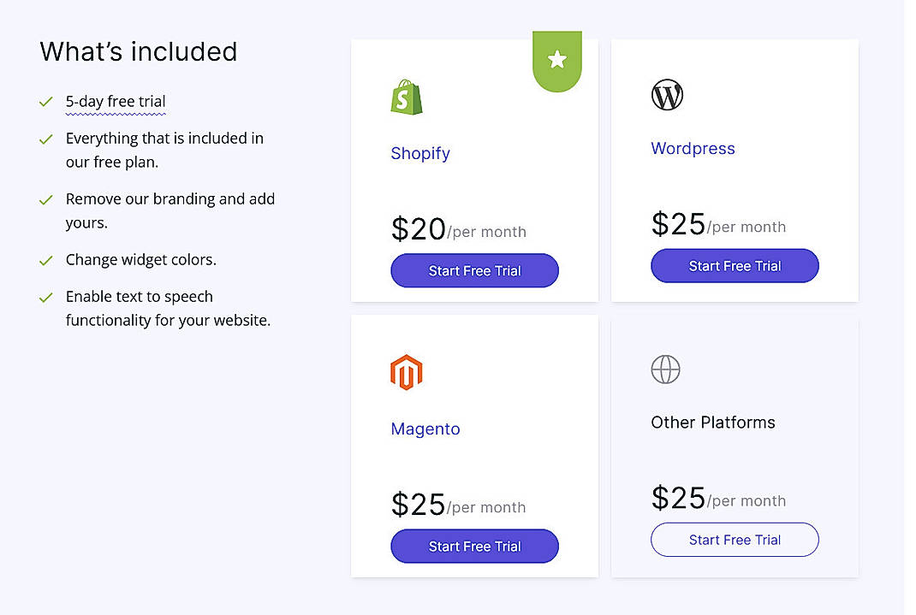Click the Shopify shopping bag icon
Screen dimensions: 916x615
(x=406, y=98)
